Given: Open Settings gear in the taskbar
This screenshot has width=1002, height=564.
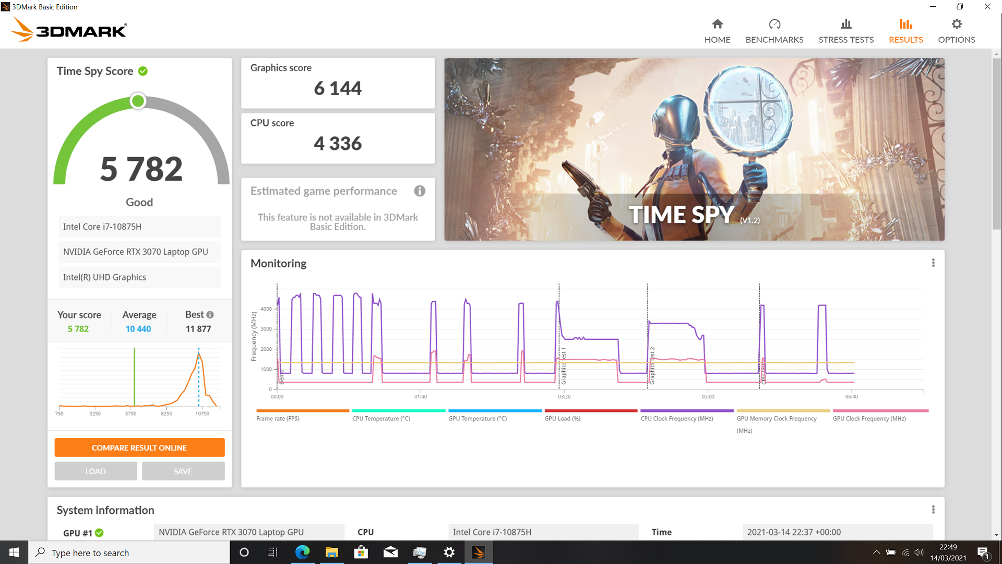Looking at the screenshot, I should [449, 553].
